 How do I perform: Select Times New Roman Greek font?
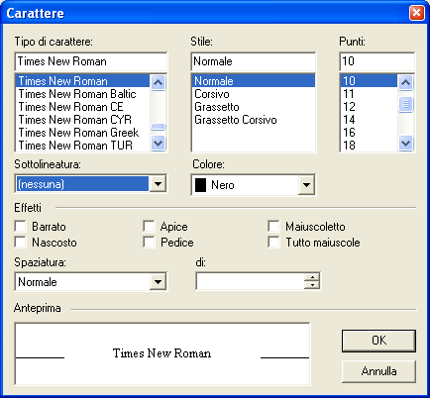point(78,133)
